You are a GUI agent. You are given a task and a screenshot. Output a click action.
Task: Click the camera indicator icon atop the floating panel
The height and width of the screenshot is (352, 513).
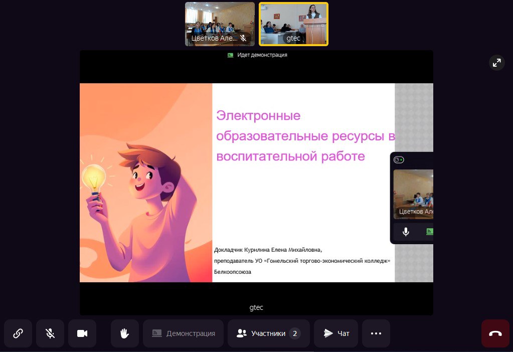[399, 160]
